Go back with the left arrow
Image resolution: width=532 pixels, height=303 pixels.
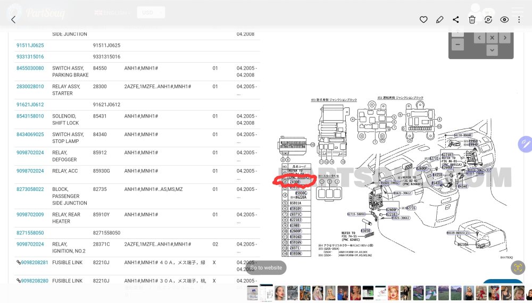click(x=14, y=20)
